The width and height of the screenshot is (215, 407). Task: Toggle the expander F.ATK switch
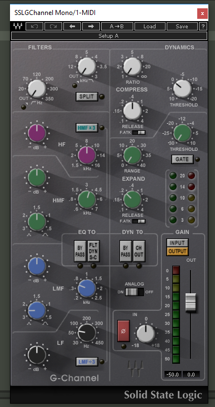pyautogui.click(x=138, y=221)
